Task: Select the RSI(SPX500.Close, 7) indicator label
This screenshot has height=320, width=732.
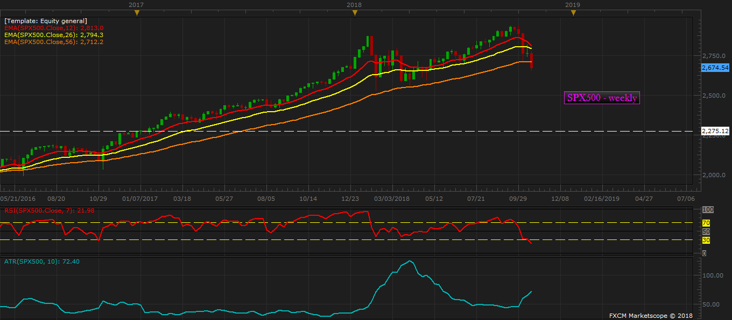Action: 49,210
